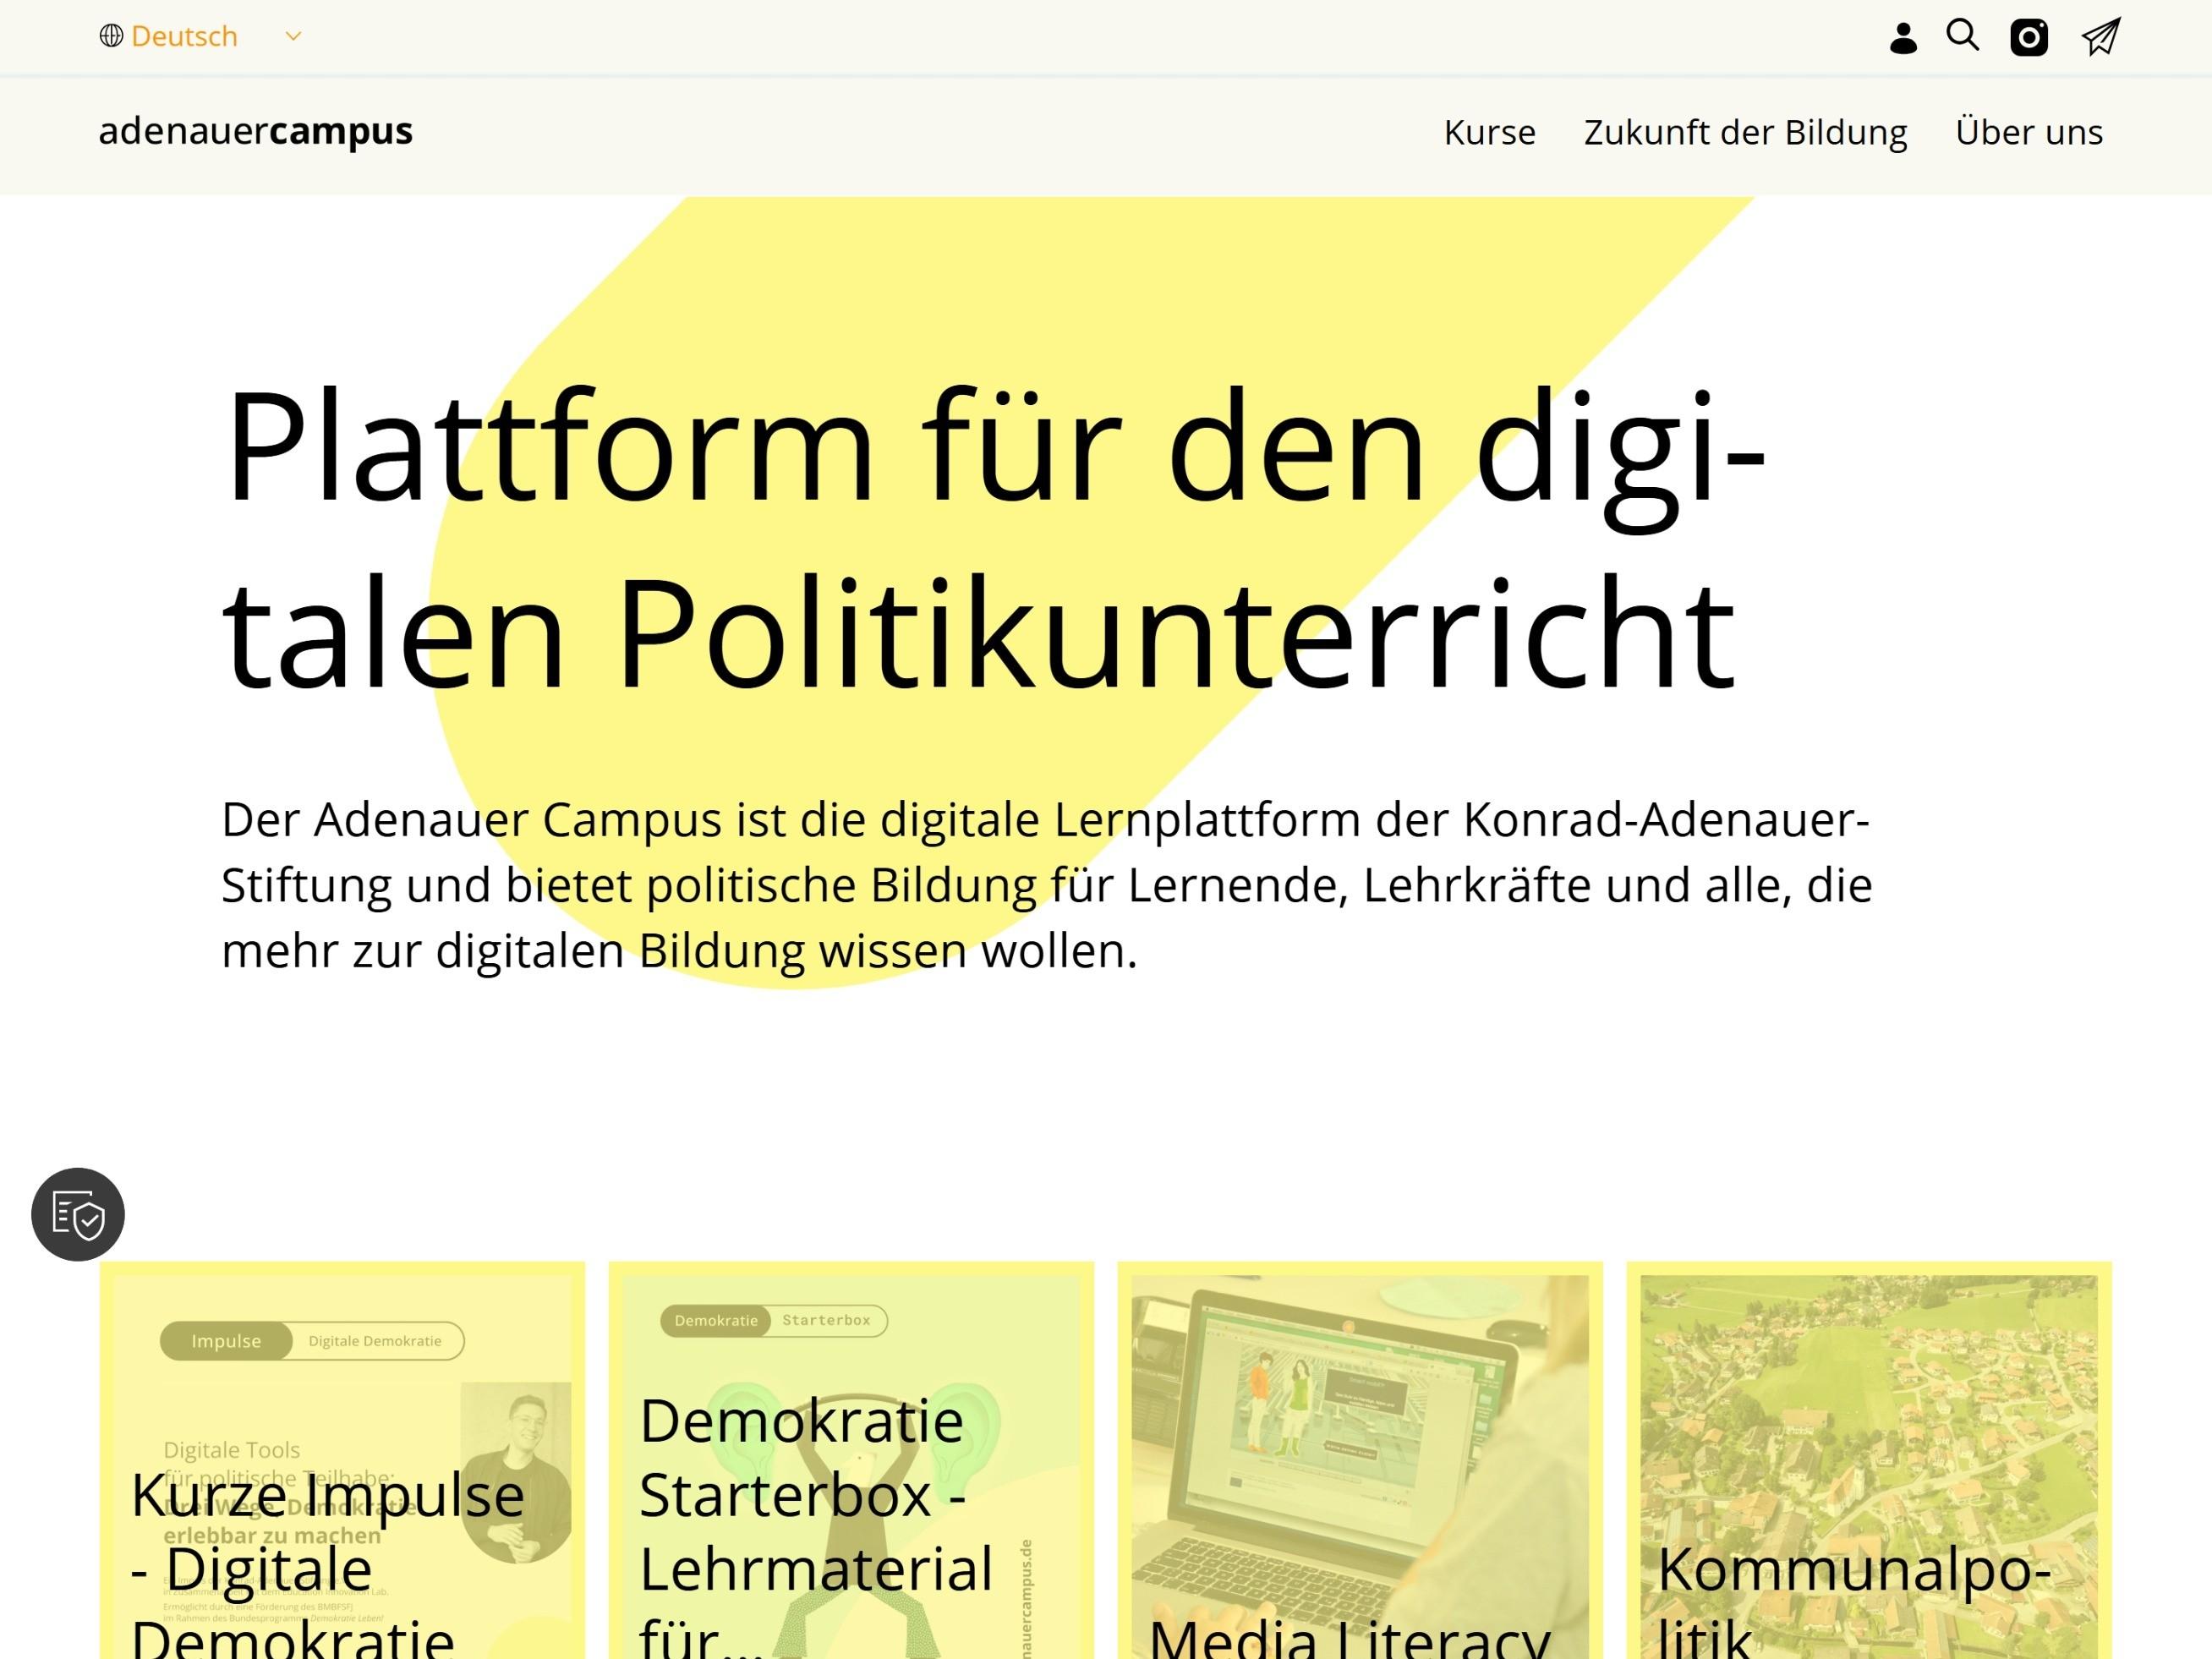The height and width of the screenshot is (1659, 2212).
Task: Click the paper plane newsletter icon
Action: (2100, 36)
